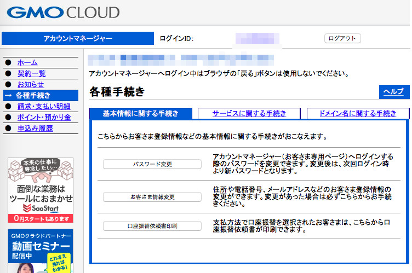The width and height of the screenshot is (412, 273).
Task: Select the 基本情報に関する手続き tab
Action: 141,113
